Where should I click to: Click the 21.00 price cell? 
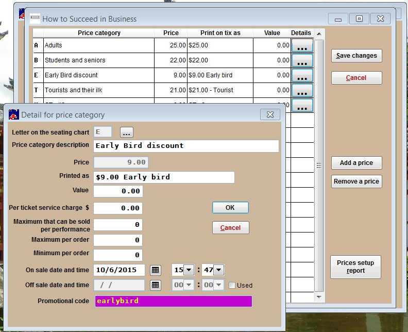click(171, 90)
